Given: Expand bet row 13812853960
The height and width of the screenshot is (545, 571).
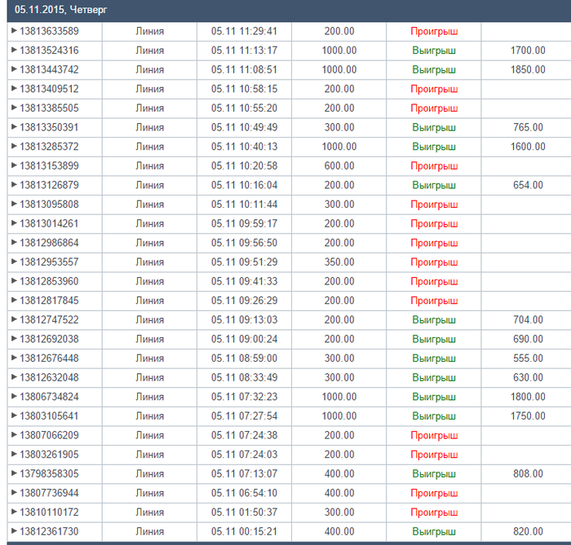Looking at the screenshot, I should tap(14, 281).
